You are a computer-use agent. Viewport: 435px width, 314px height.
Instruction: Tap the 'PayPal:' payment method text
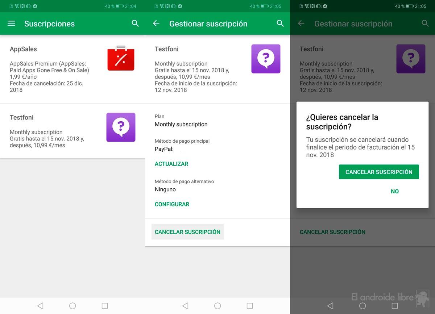click(164, 149)
